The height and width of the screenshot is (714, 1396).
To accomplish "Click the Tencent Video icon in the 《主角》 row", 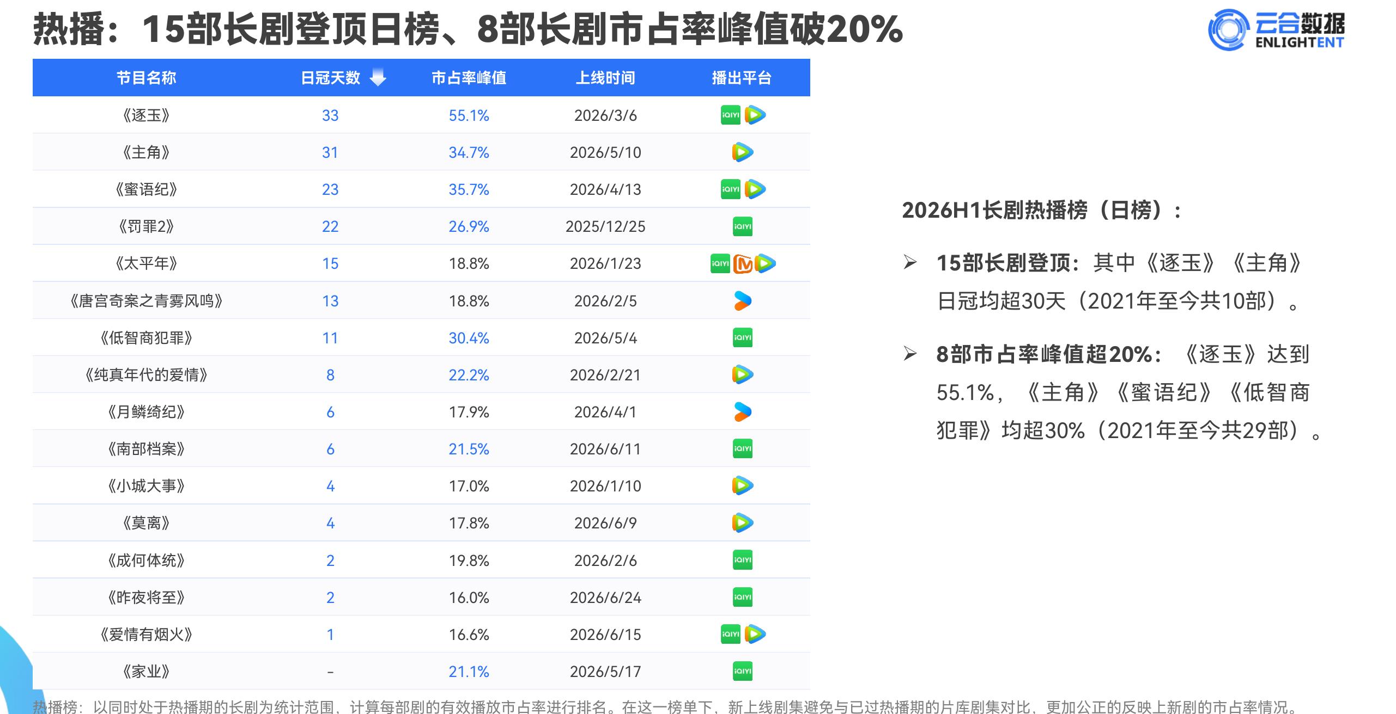I will [x=742, y=152].
